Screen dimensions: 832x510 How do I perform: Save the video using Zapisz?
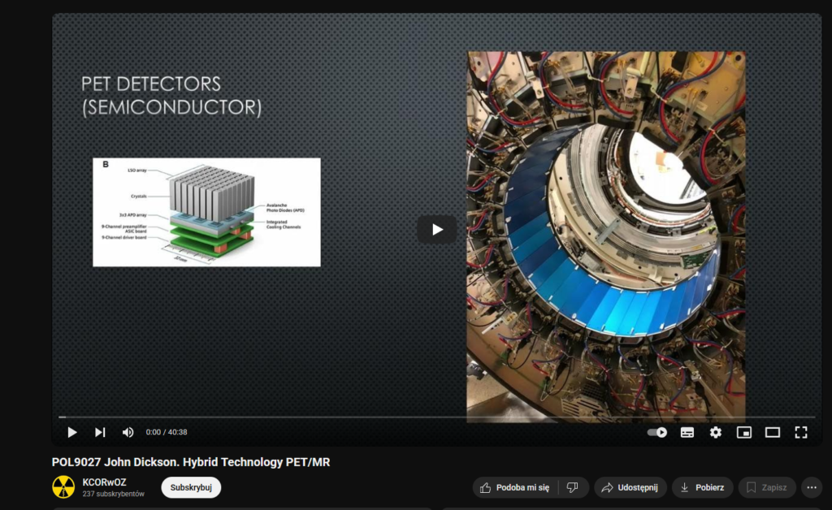pos(766,487)
